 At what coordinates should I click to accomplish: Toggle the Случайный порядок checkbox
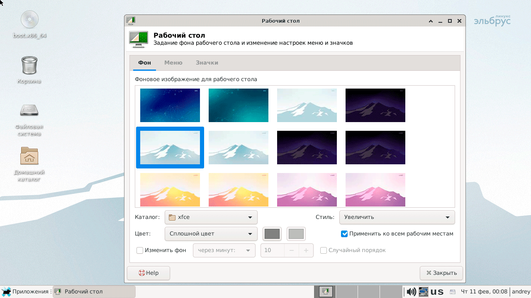click(324, 250)
